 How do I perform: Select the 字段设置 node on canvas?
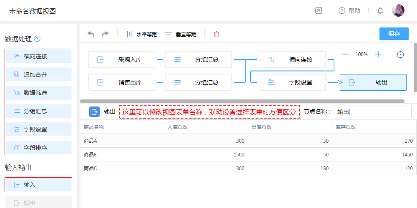[292, 82]
